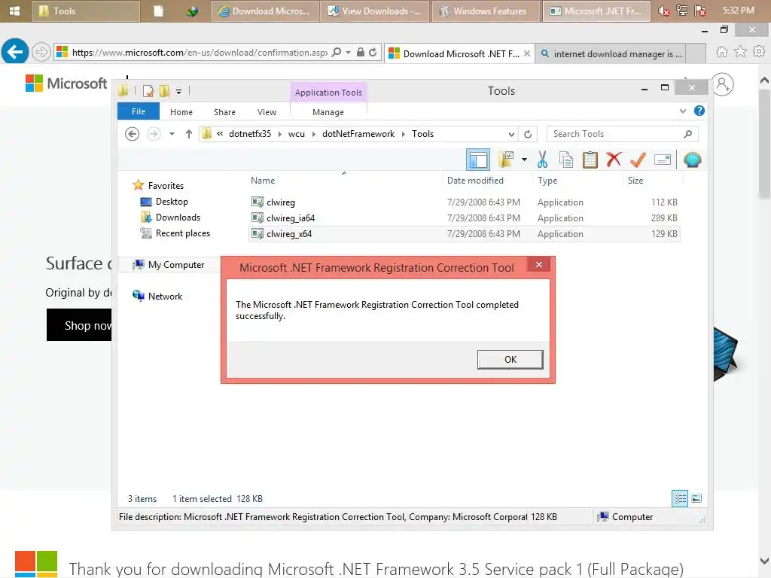Refresh the browser page
Image resolution: width=771 pixels, height=578 pixels.
(373, 52)
